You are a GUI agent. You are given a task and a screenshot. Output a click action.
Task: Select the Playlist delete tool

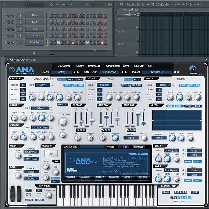[138, 5]
